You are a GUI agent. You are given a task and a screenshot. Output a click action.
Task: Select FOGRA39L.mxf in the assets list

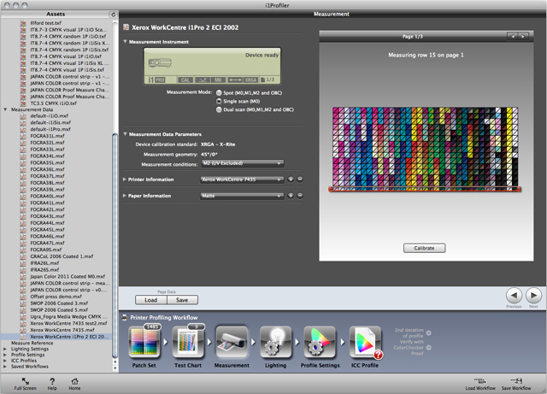click(x=48, y=190)
